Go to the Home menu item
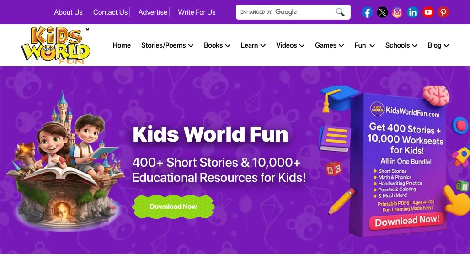Screen dimensions: 470x264 tap(122, 45)
